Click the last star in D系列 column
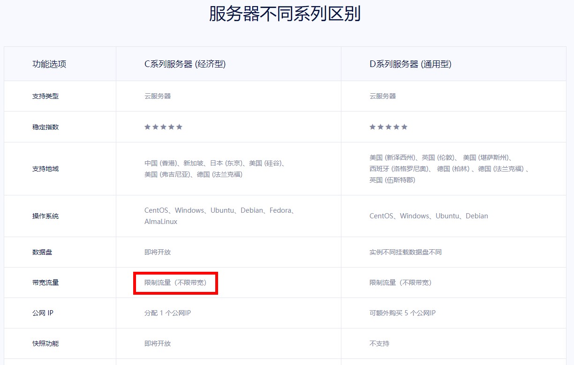The width and height of the screenshot is (574, 365). click(x=404, y=127)
